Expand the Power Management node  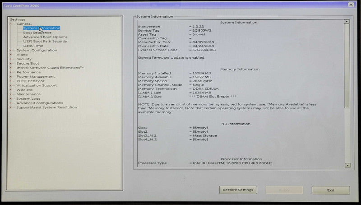[10, 76]
